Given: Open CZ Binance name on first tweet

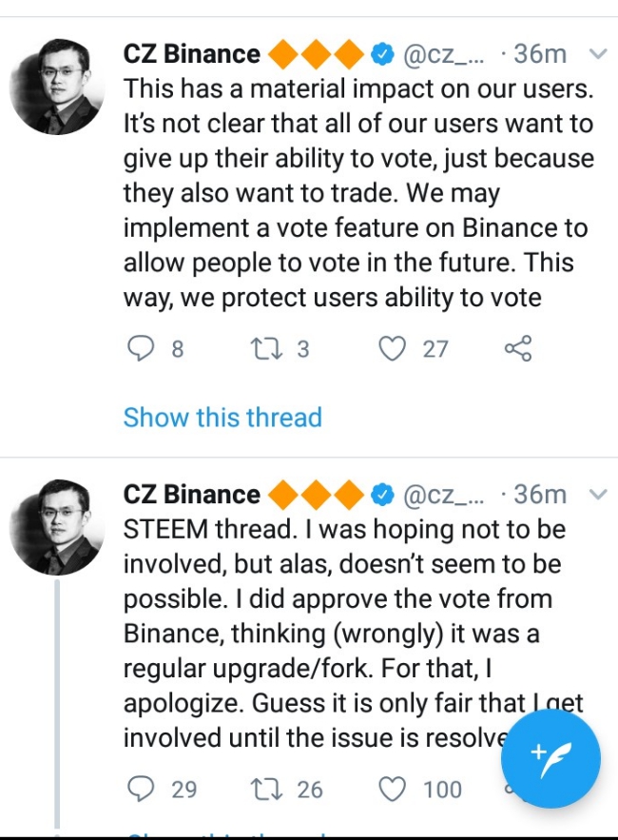Looking at the screenshot, I should pyautogui.click(x=192, y=53).
